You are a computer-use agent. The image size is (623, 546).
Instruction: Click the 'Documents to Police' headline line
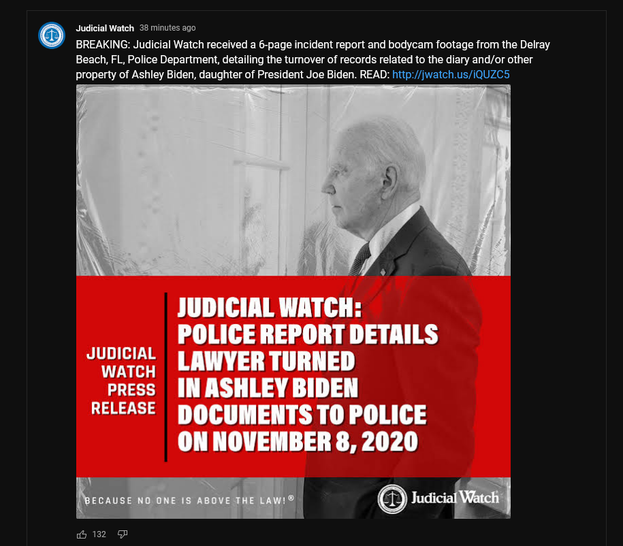[x=302, y=415]
